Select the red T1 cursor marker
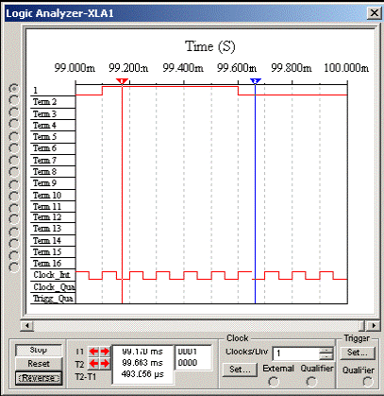The image size is (384, 396). [x=122, y=81]
